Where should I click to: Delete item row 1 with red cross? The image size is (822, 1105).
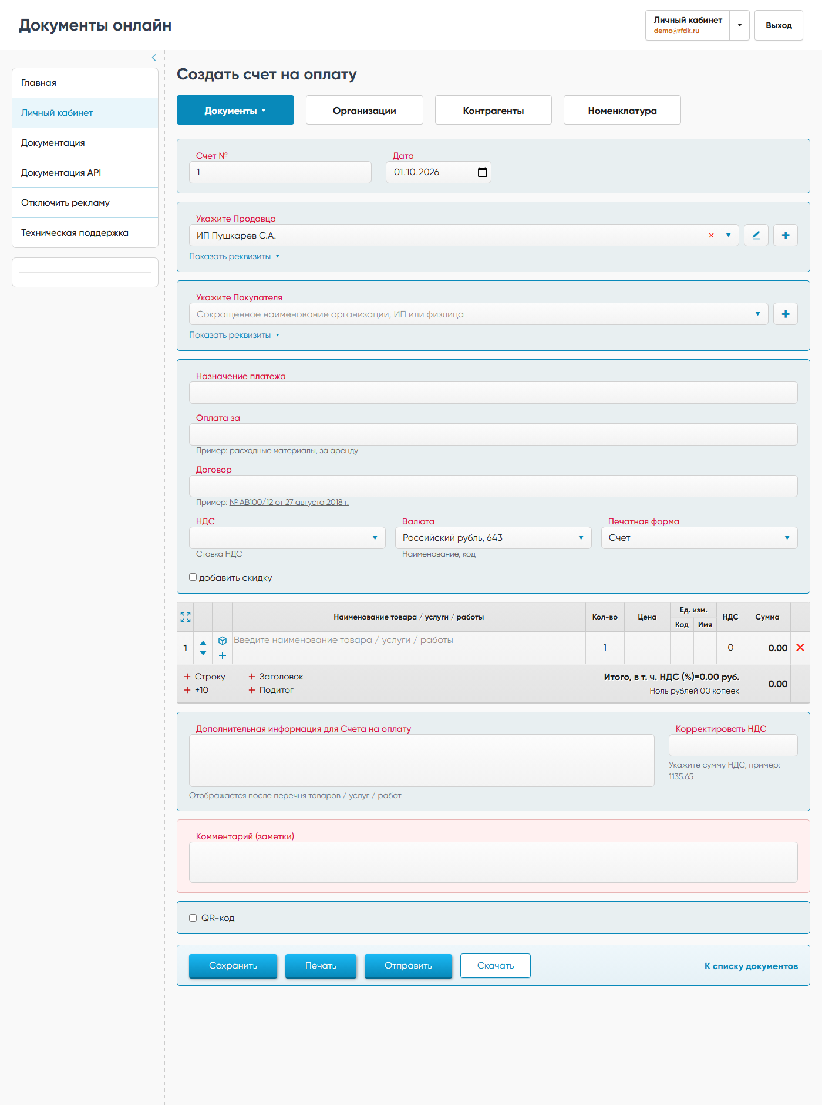click(x=800, y=647)
